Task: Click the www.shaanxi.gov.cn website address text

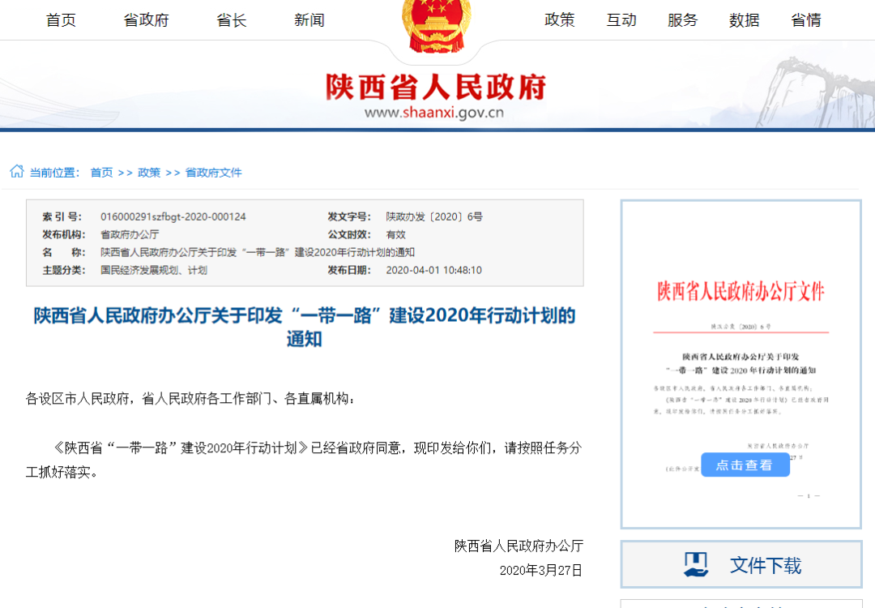Action: coord(433,113)
